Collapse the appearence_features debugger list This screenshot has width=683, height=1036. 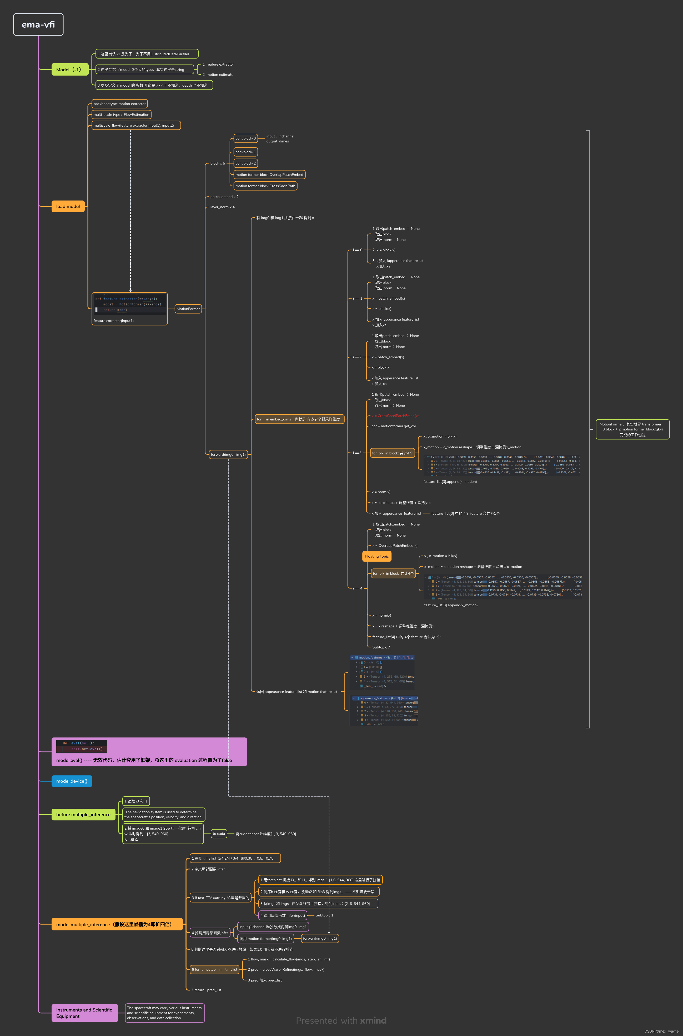coord(354,698)
